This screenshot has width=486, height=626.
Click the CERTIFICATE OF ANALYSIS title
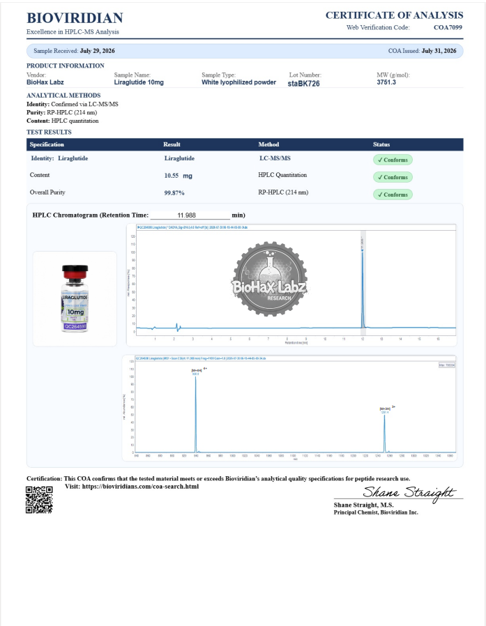tap(394, 15)
